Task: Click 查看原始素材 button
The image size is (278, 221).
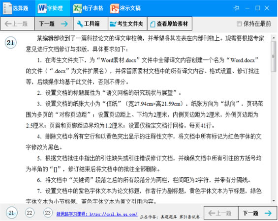Action: click(169, 24)
